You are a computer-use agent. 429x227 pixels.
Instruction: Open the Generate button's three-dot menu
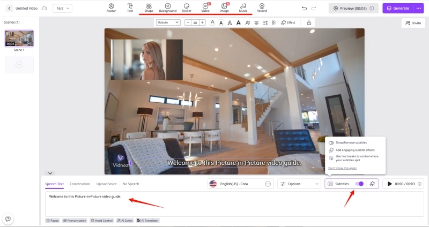click(x=419, y=8)
